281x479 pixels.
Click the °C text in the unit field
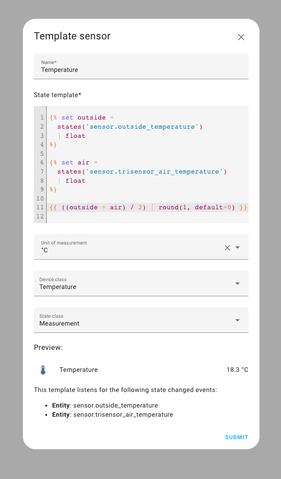click(44, 250)
